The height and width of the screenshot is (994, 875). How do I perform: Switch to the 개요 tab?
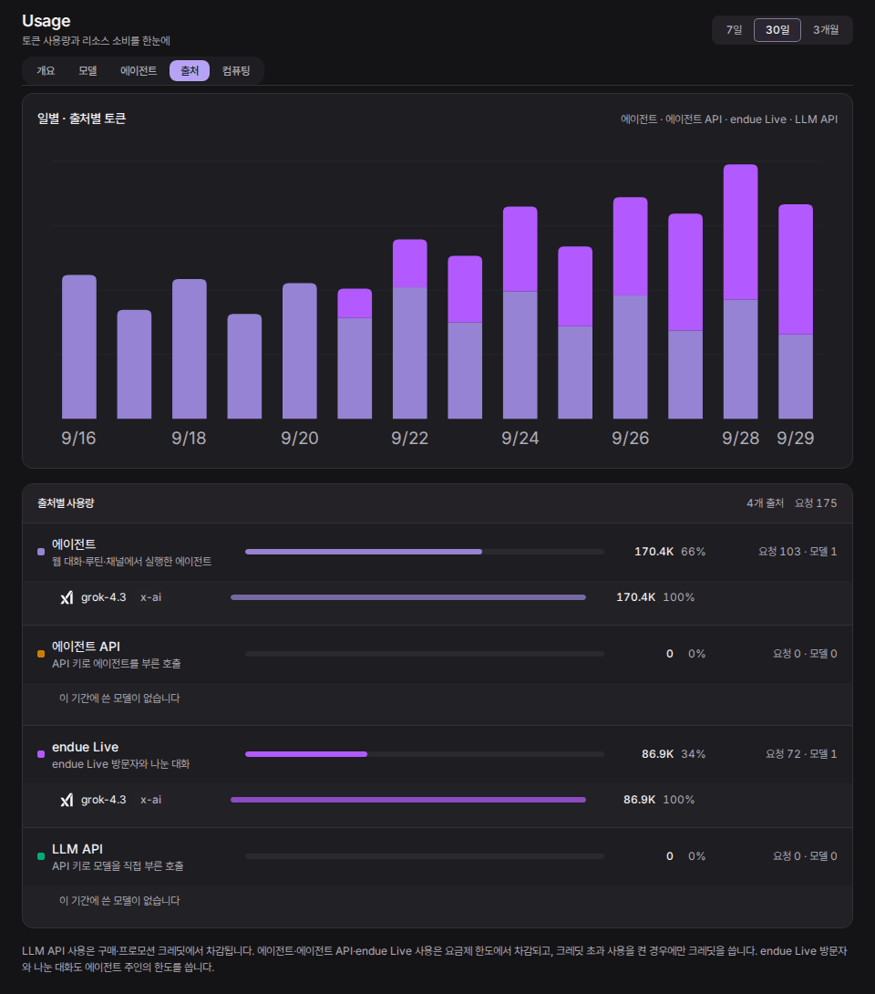click(46, 71)
